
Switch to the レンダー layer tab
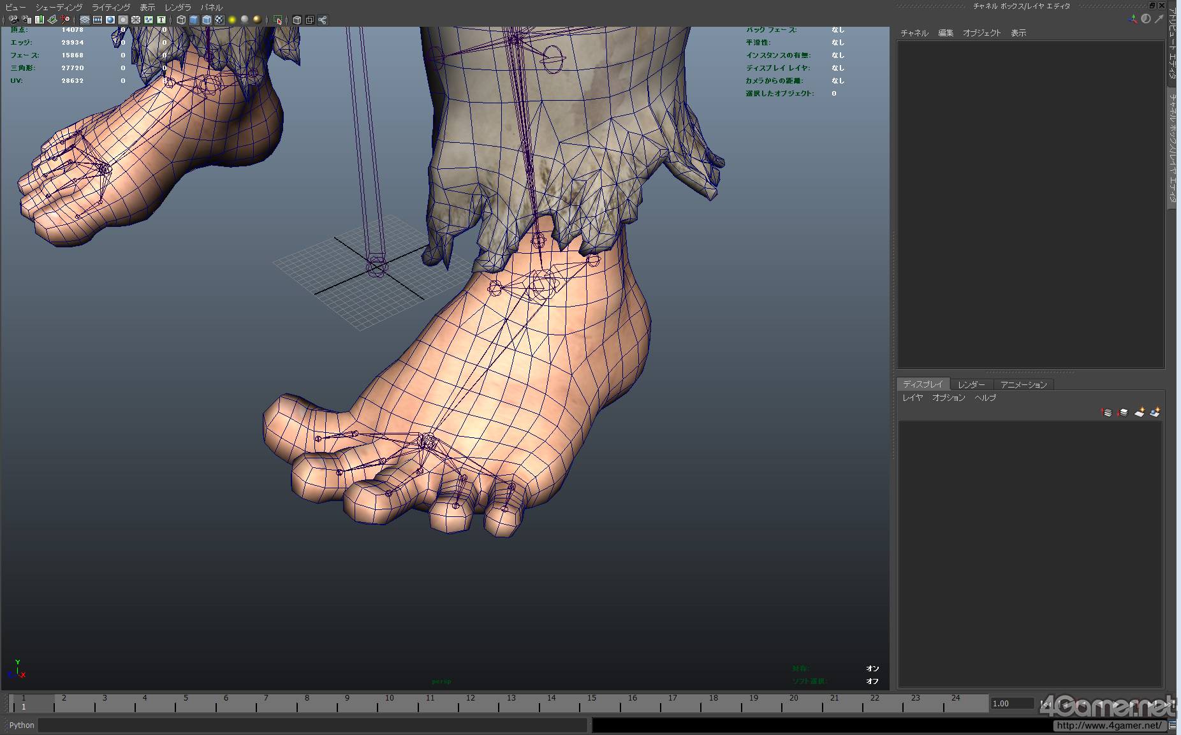pos(971,384)
